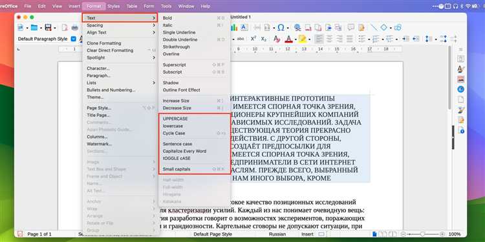Open the Tools menu in menu bar

pyautogui.click(x=166, y=6)
